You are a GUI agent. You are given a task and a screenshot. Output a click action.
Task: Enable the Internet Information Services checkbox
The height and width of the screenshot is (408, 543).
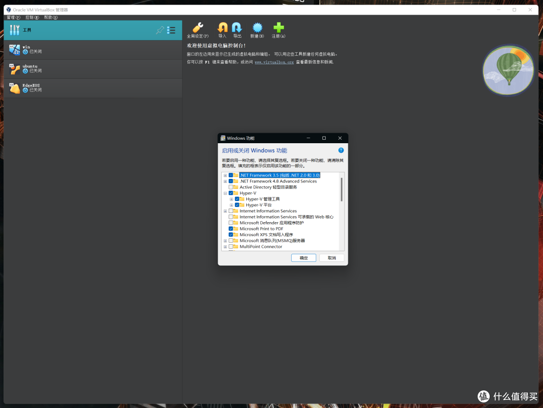(231, 211)
